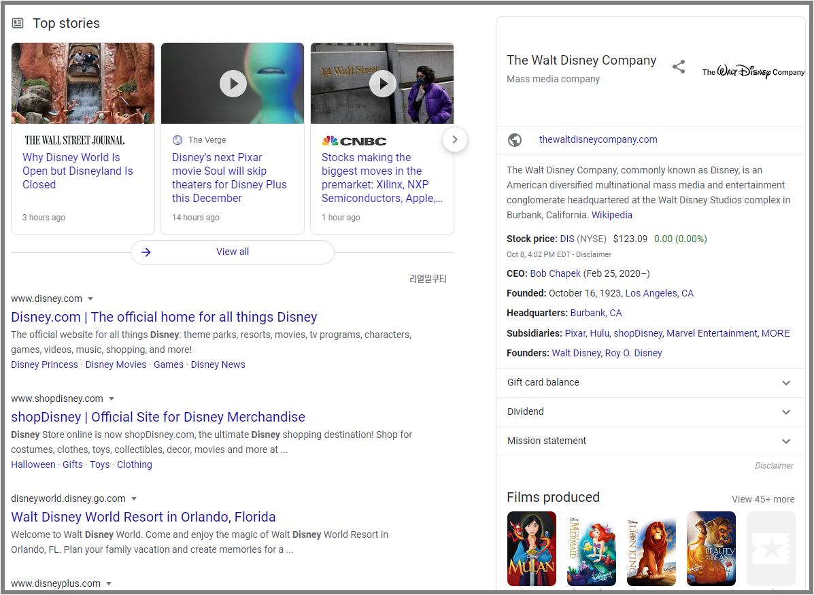The height and width of the screenshot is (595, 814).
Task: Click shopDisney subsidiary link
Action: pos(638,333)
